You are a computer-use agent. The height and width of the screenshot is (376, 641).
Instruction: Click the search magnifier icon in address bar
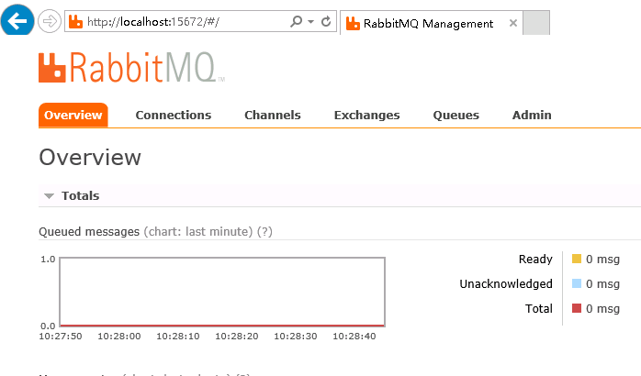point(296,21)
